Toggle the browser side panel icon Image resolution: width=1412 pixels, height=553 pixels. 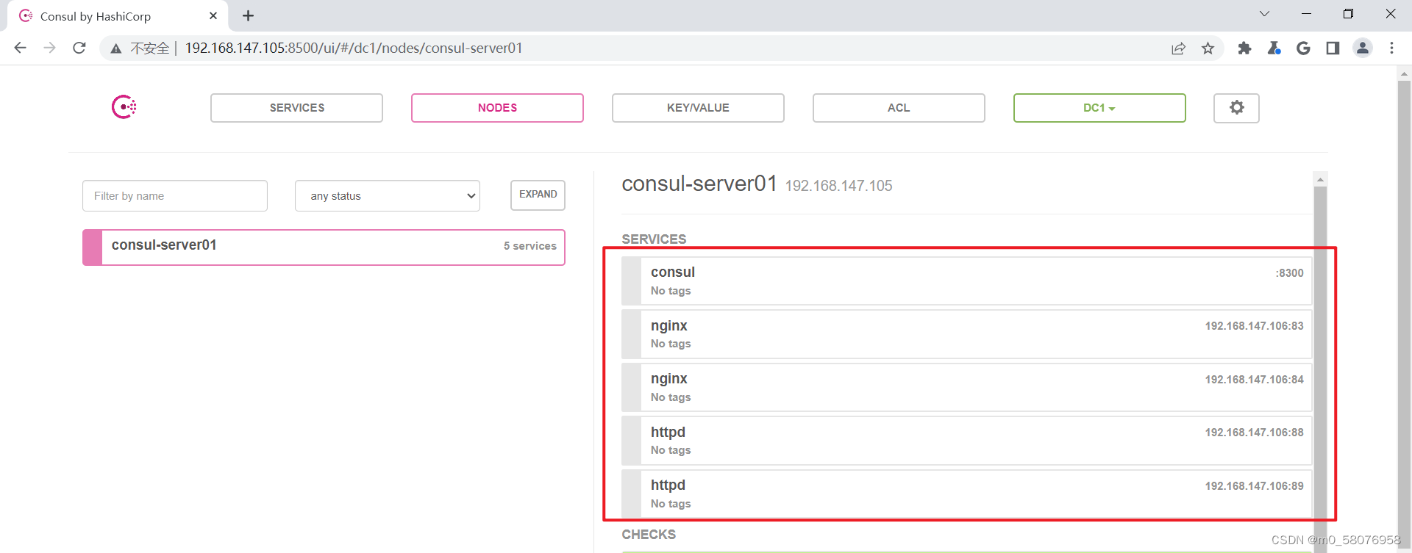coord(1333,48)
